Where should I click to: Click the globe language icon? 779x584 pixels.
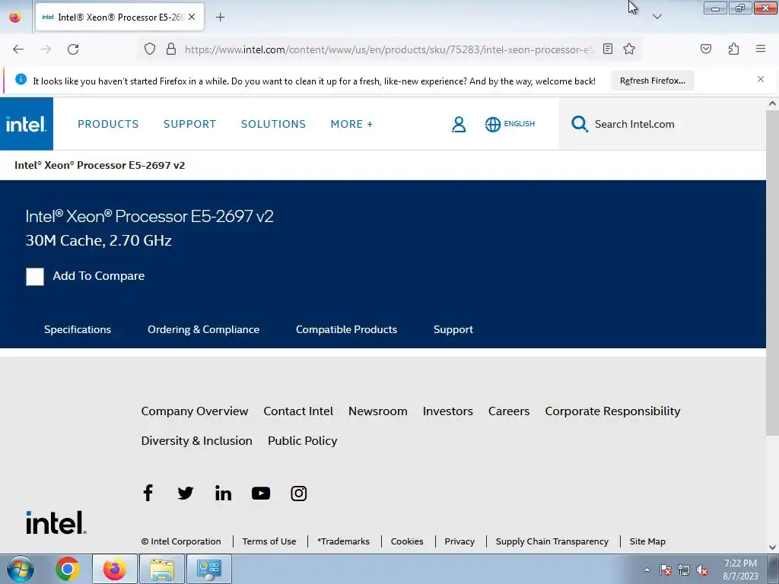[492, 124]
